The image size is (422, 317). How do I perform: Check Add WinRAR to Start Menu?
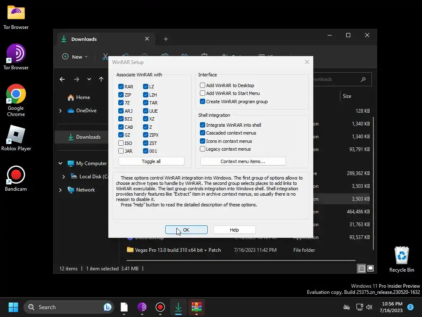[202, 93]
